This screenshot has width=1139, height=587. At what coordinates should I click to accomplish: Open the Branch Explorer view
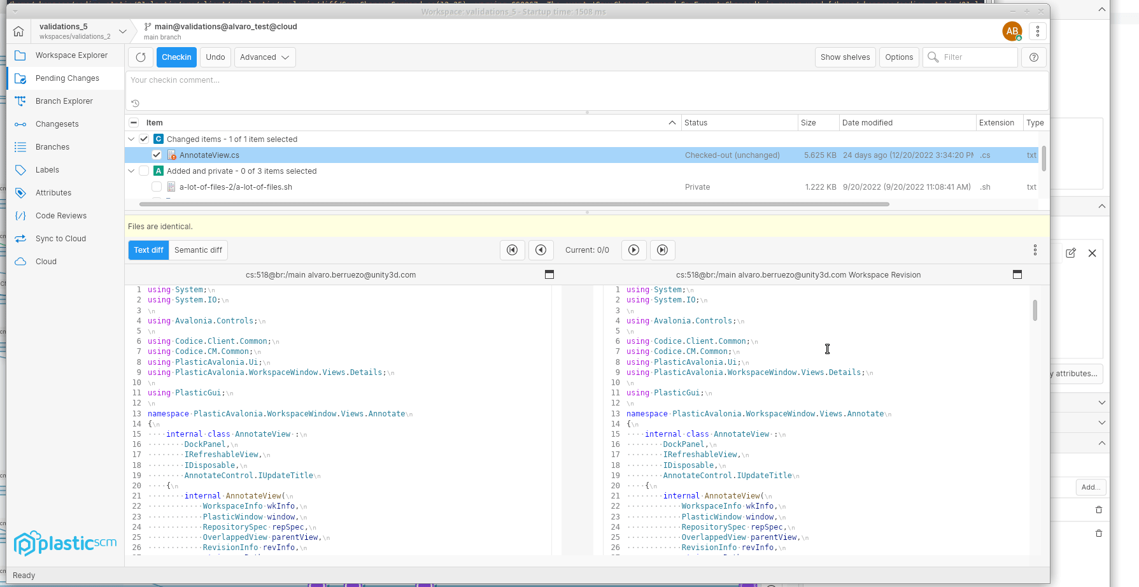pyautogui.click(x=63, y=101)
